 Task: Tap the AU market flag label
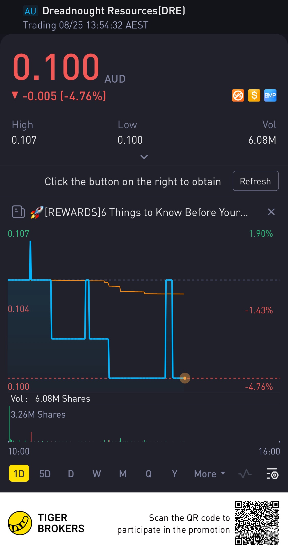30,11
